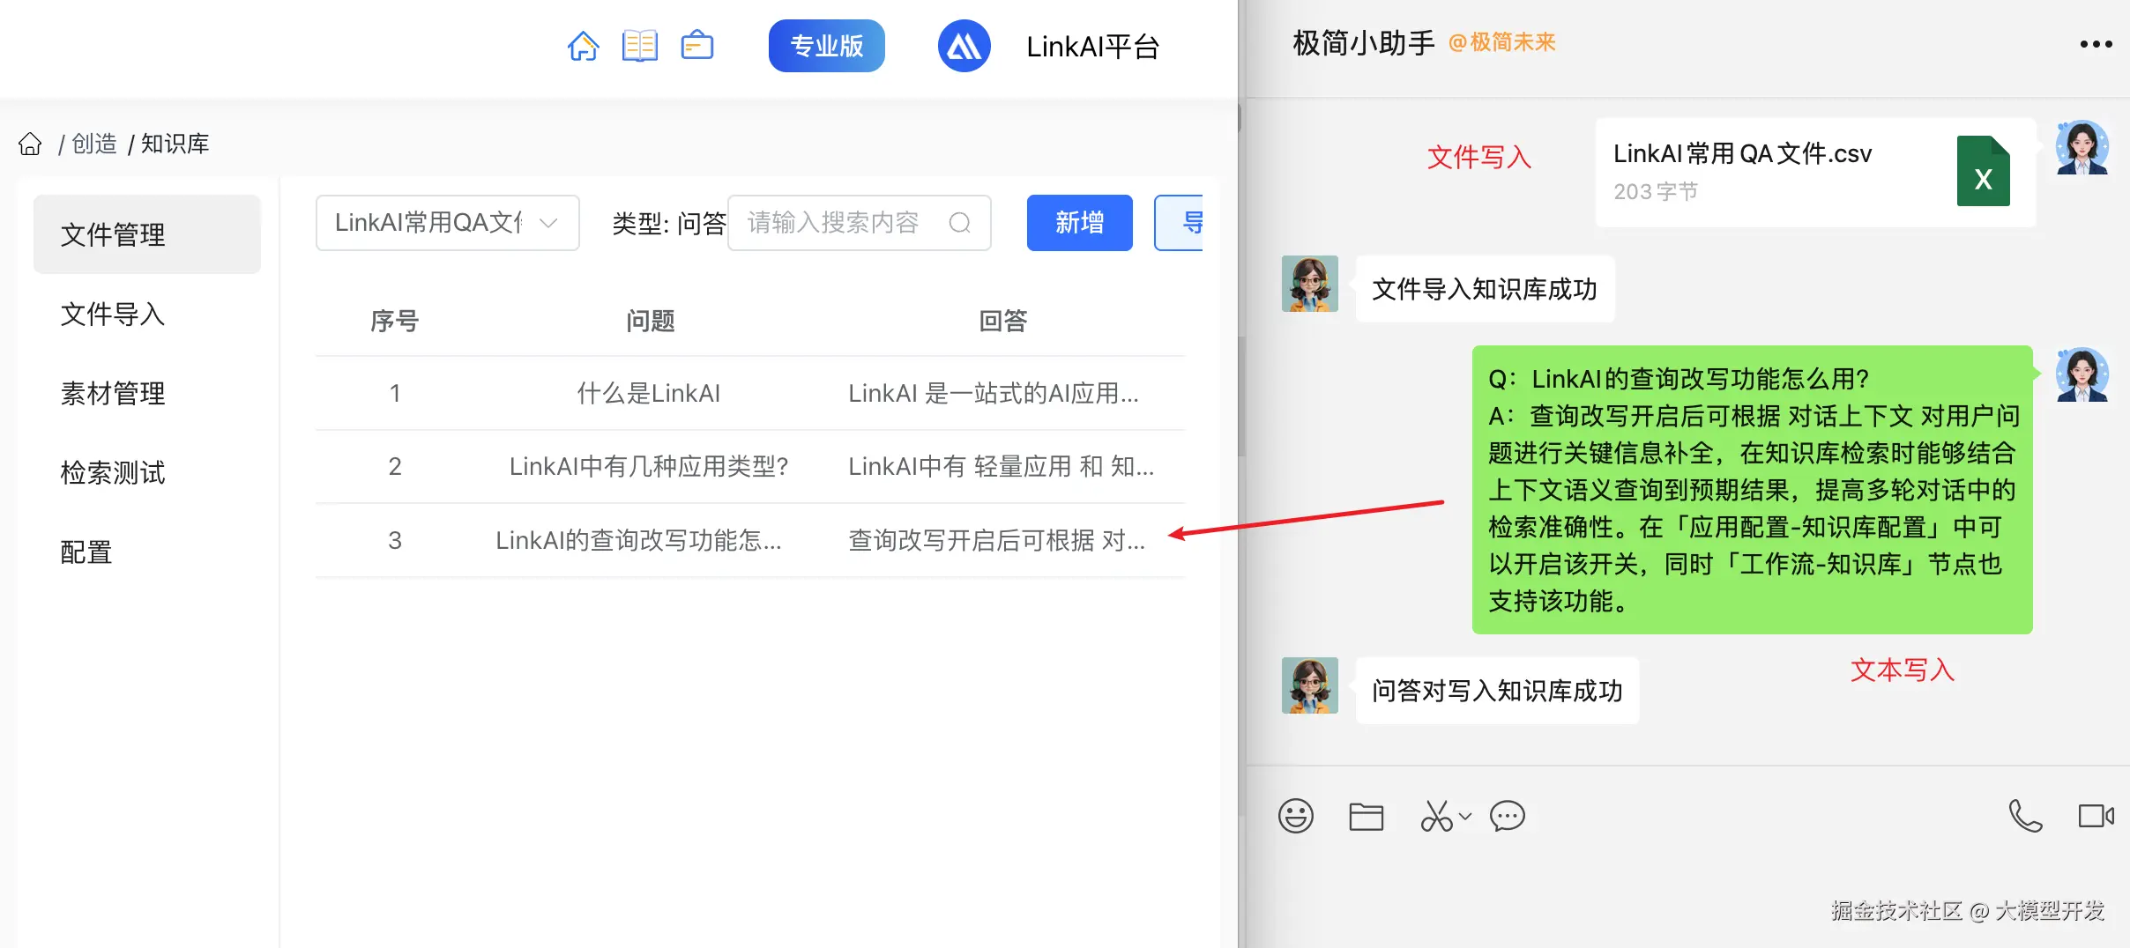Click the briefcase icon in the top bar

point(696,46)
